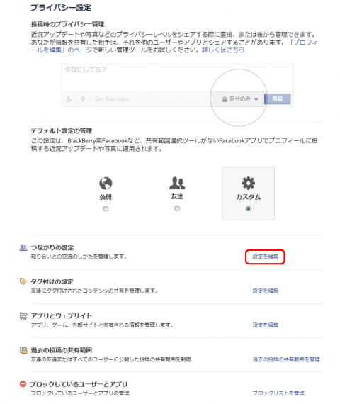The height and width of the screenshot is (404, 340).
Task: Click the lock icon beside 過去の投稿の共有範囲
Action: (23, 350)
